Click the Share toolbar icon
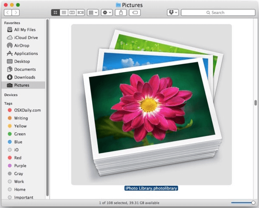 coord(121,13)
